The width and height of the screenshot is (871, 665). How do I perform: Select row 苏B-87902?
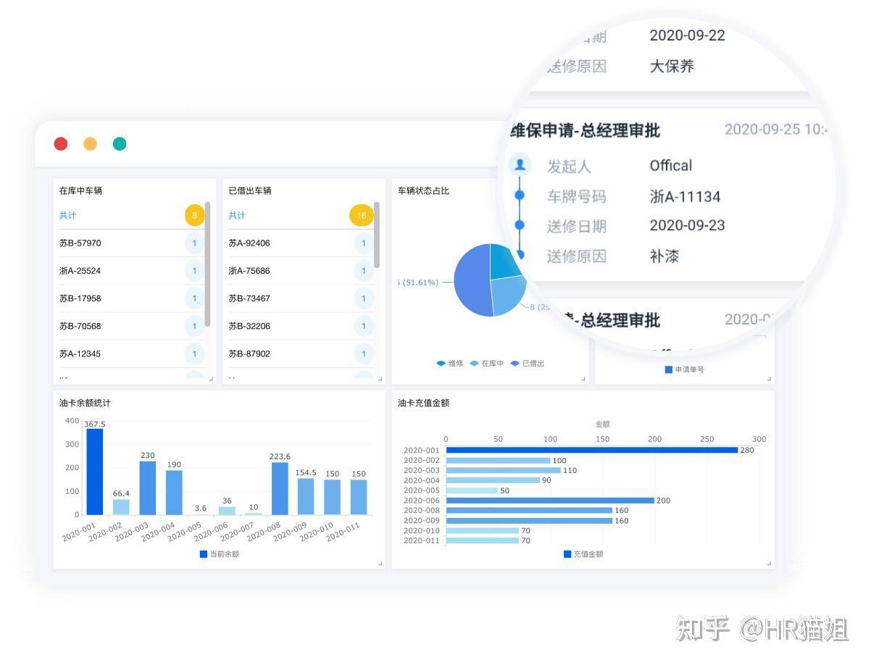point(300,354)
